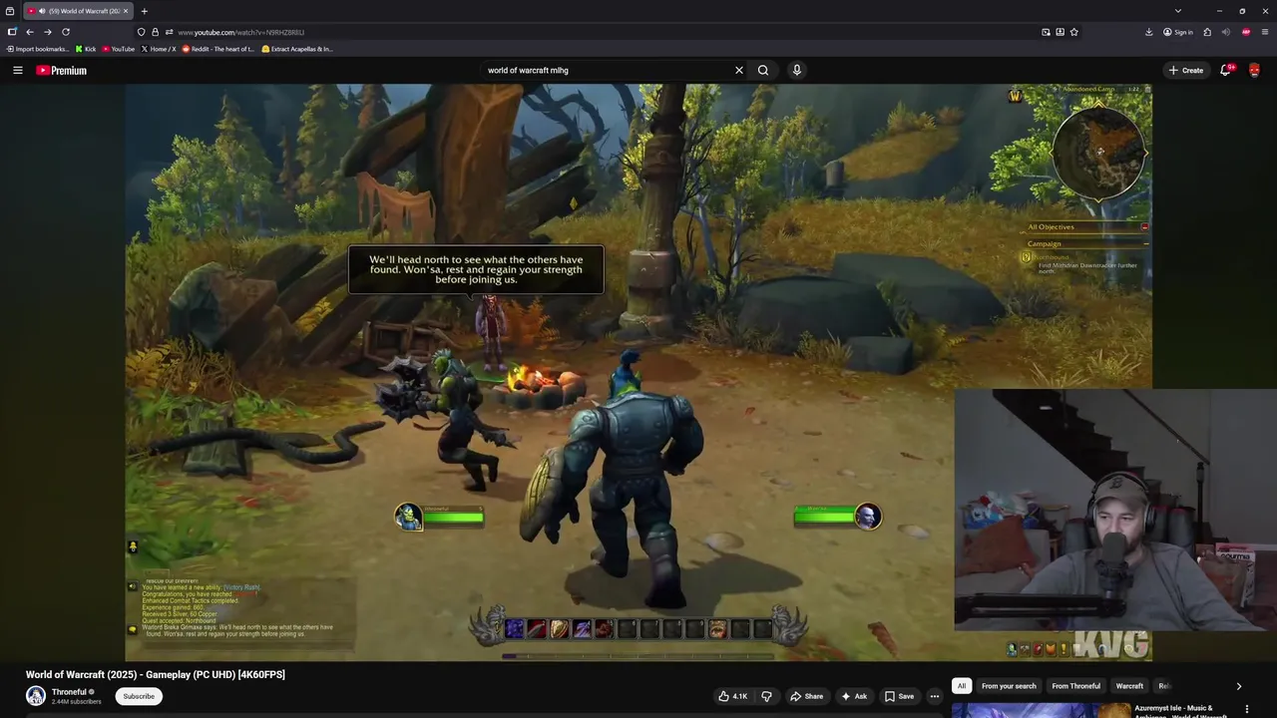Go to YouTube Premium home logo
The height and width of the screenshot is (718, 1277).
coord(62,70)
